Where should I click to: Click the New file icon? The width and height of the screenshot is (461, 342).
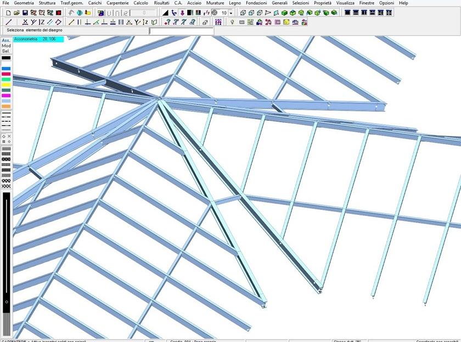coord(8,13)
